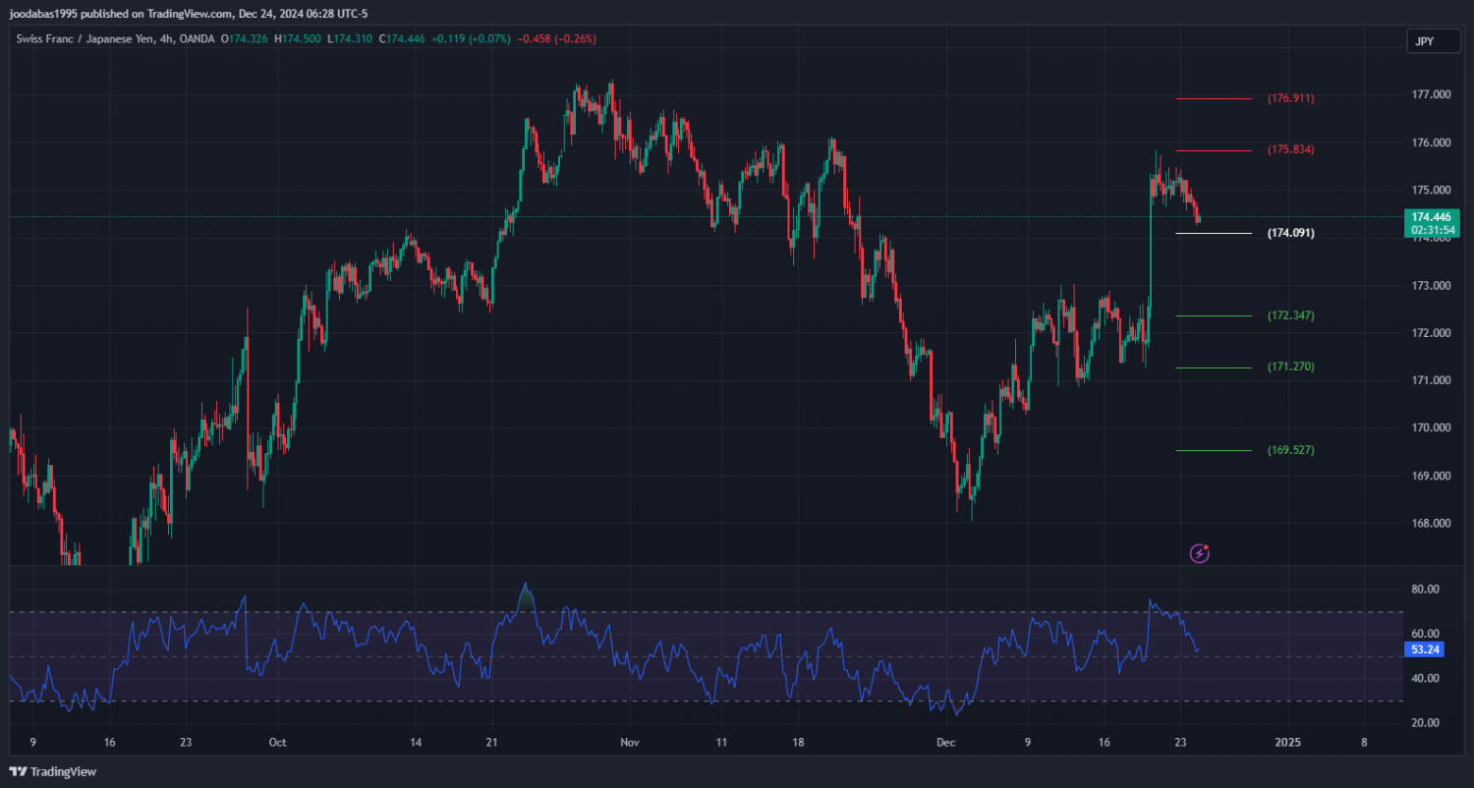Click the purple lightning event icon
The width and height of the screenshot is (1474, 788).
[1199, 553]
